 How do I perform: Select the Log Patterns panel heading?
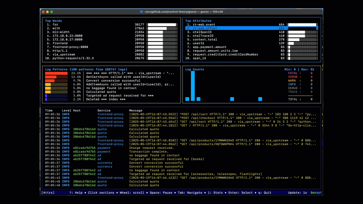coord(86,70)
